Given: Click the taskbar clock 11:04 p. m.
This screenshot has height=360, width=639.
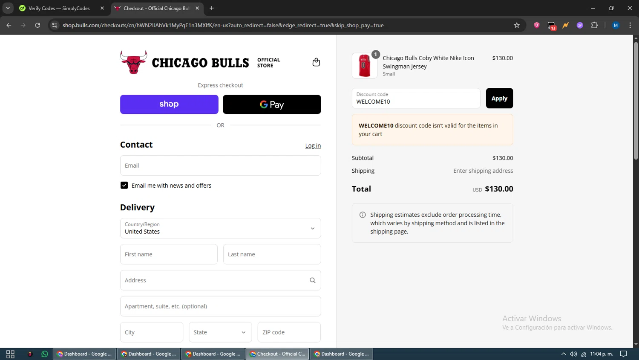Looking at the screenshot, I should point(602,354).
